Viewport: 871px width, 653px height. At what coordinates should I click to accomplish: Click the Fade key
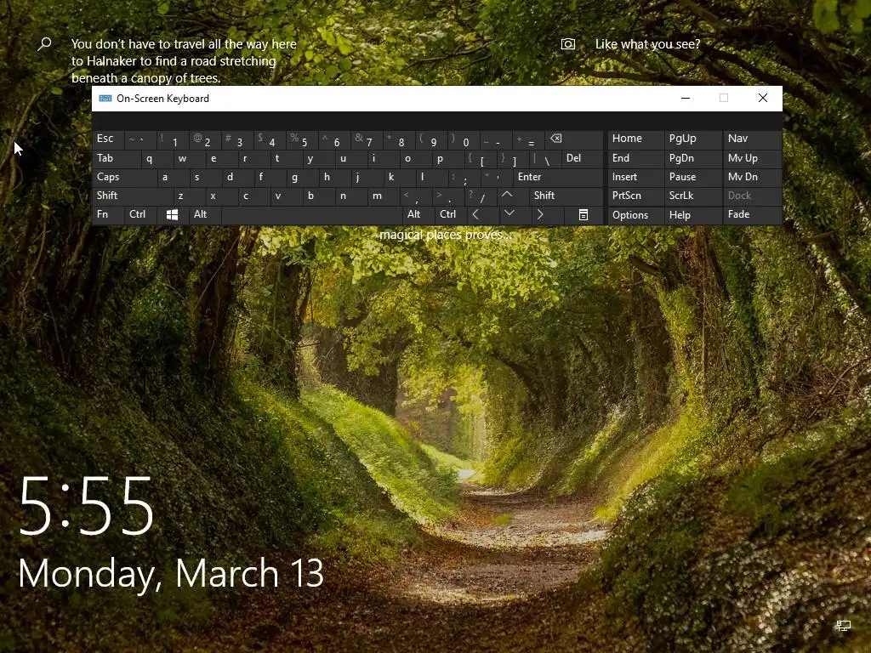pyautogui.click(x=752, y=214)
